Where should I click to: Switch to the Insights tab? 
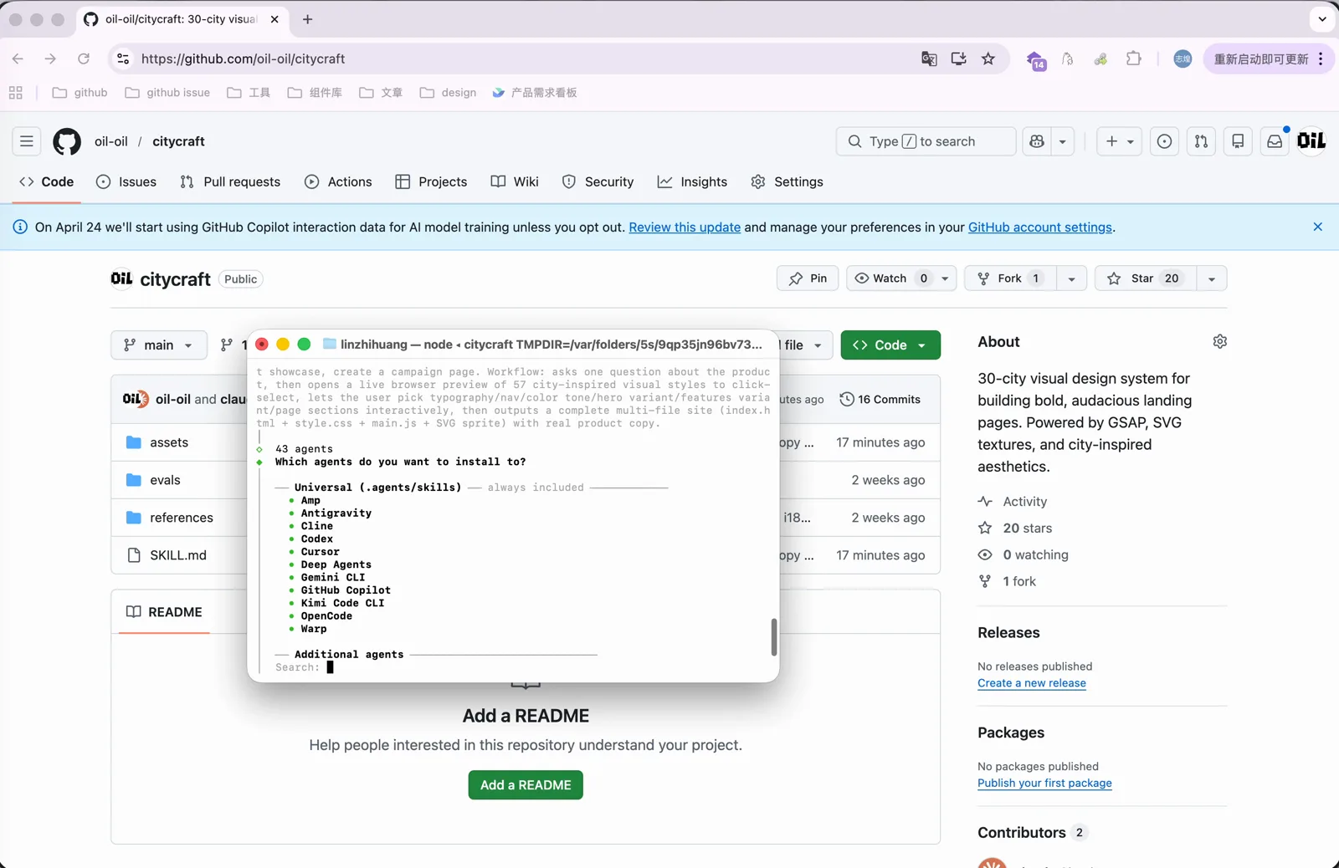(692, 181)
